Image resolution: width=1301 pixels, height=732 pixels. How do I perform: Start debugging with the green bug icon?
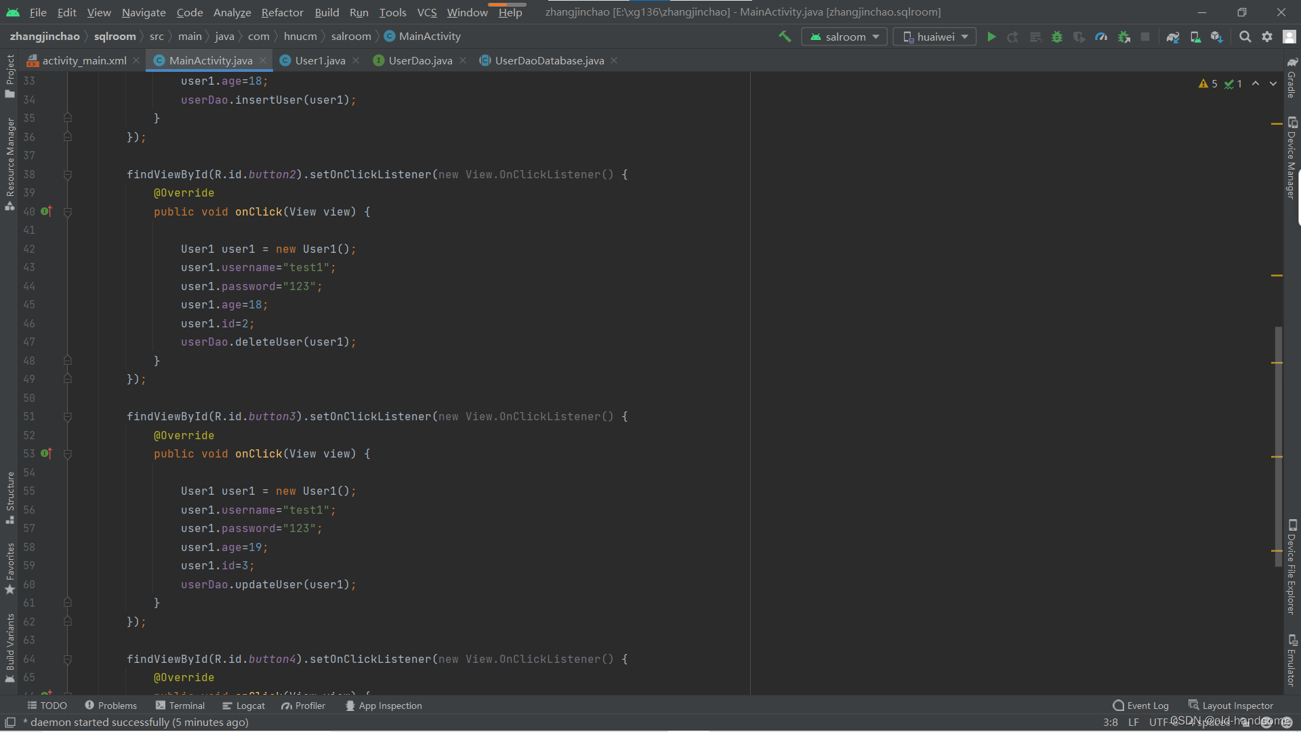pos(1057,37)
